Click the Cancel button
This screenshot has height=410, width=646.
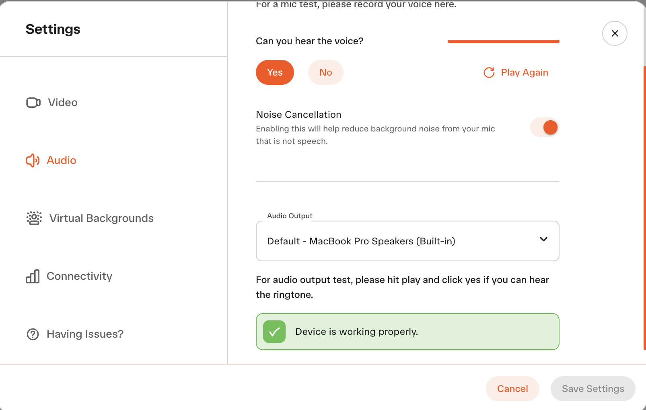[x=512, y=389]
